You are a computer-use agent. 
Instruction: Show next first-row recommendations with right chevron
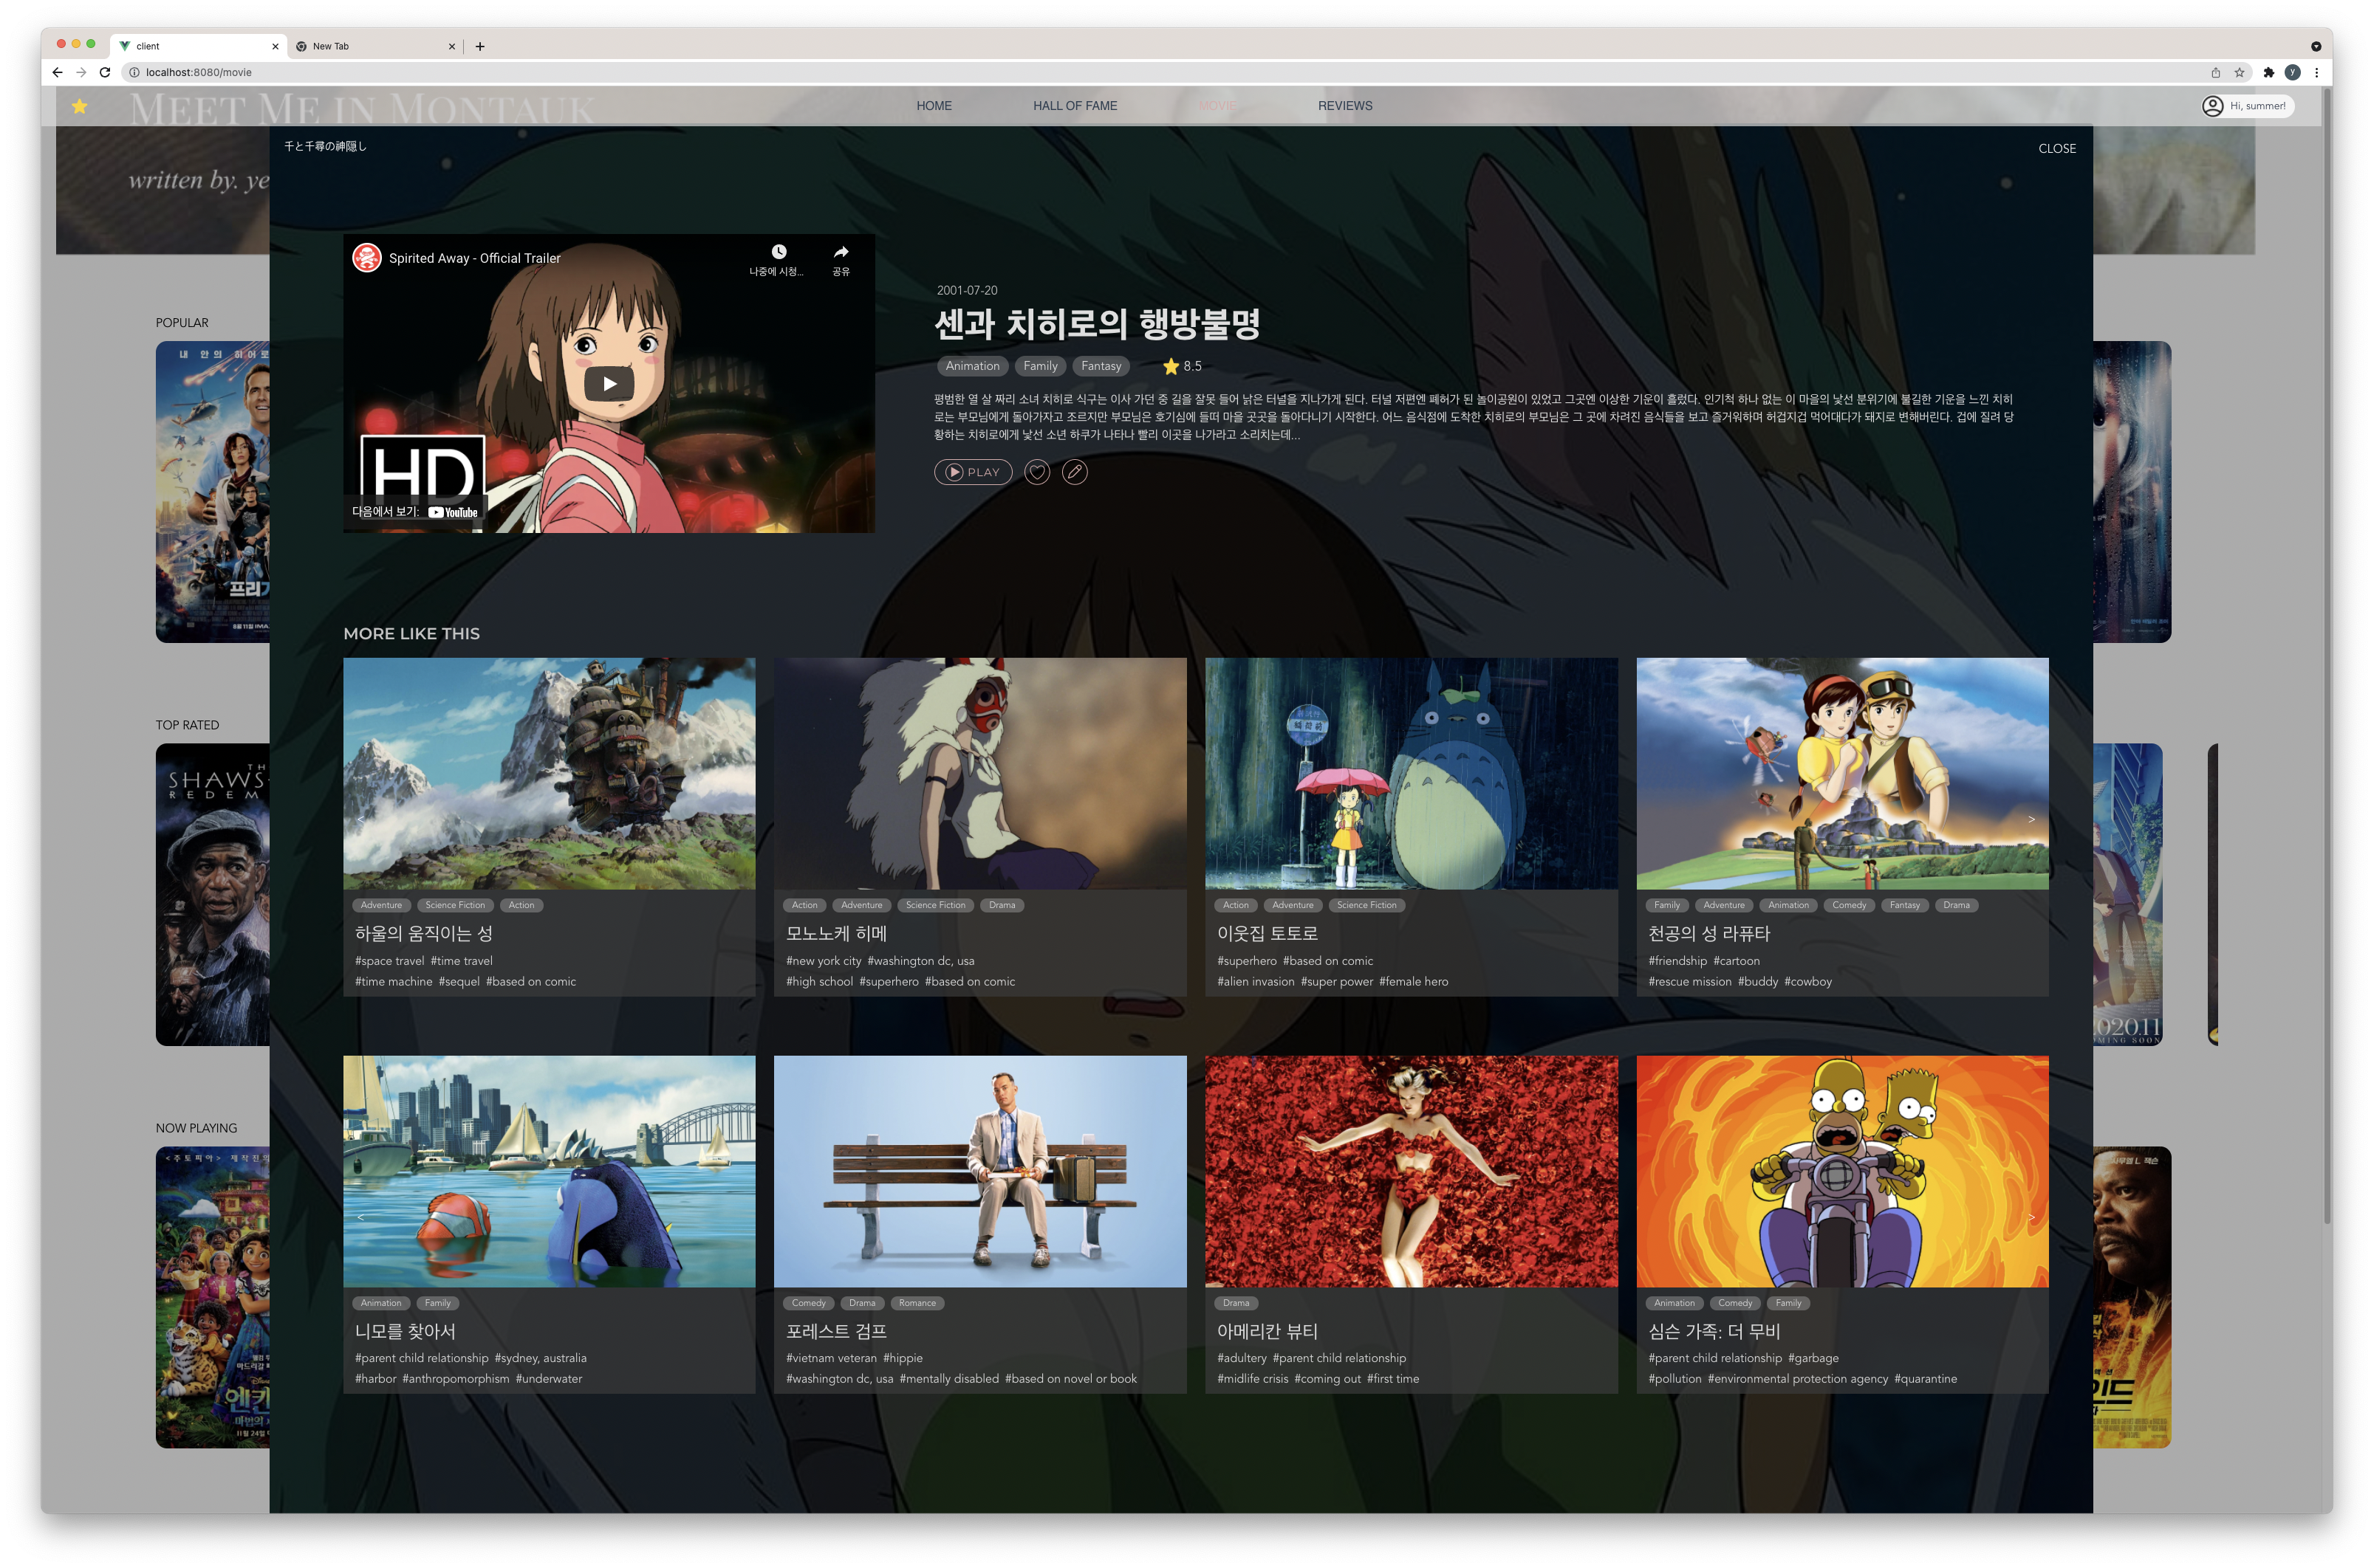2031,819
